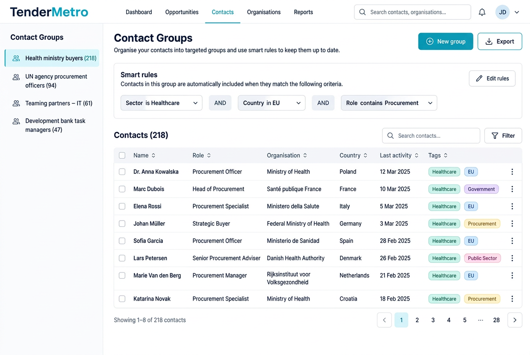530x355 pixels.
Task: Open the Reports tab
Action: tap(304, 12)
